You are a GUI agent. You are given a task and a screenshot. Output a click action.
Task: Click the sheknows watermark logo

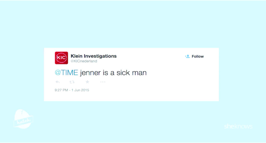(x=238, y=126)
